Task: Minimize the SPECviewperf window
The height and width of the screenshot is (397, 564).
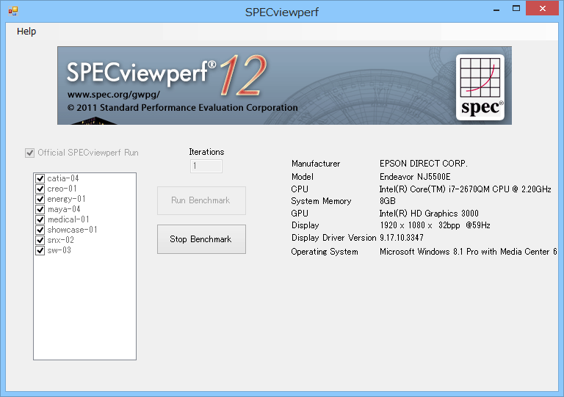Action: (x=496, y=10)
